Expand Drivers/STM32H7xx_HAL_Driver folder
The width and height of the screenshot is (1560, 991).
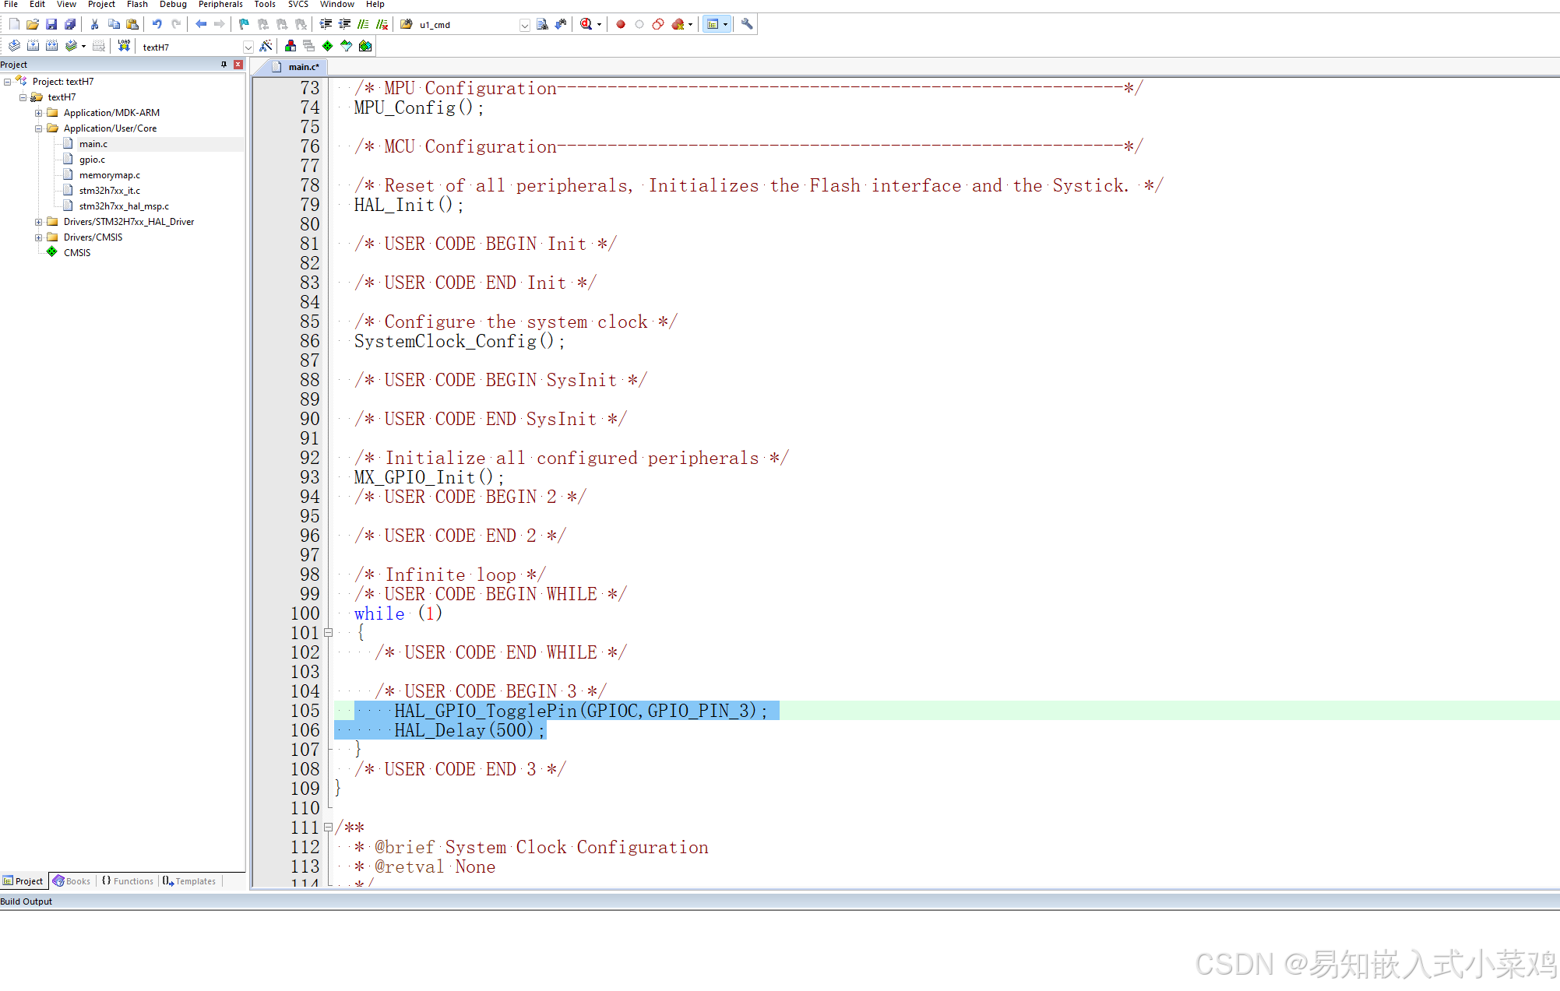38,222
